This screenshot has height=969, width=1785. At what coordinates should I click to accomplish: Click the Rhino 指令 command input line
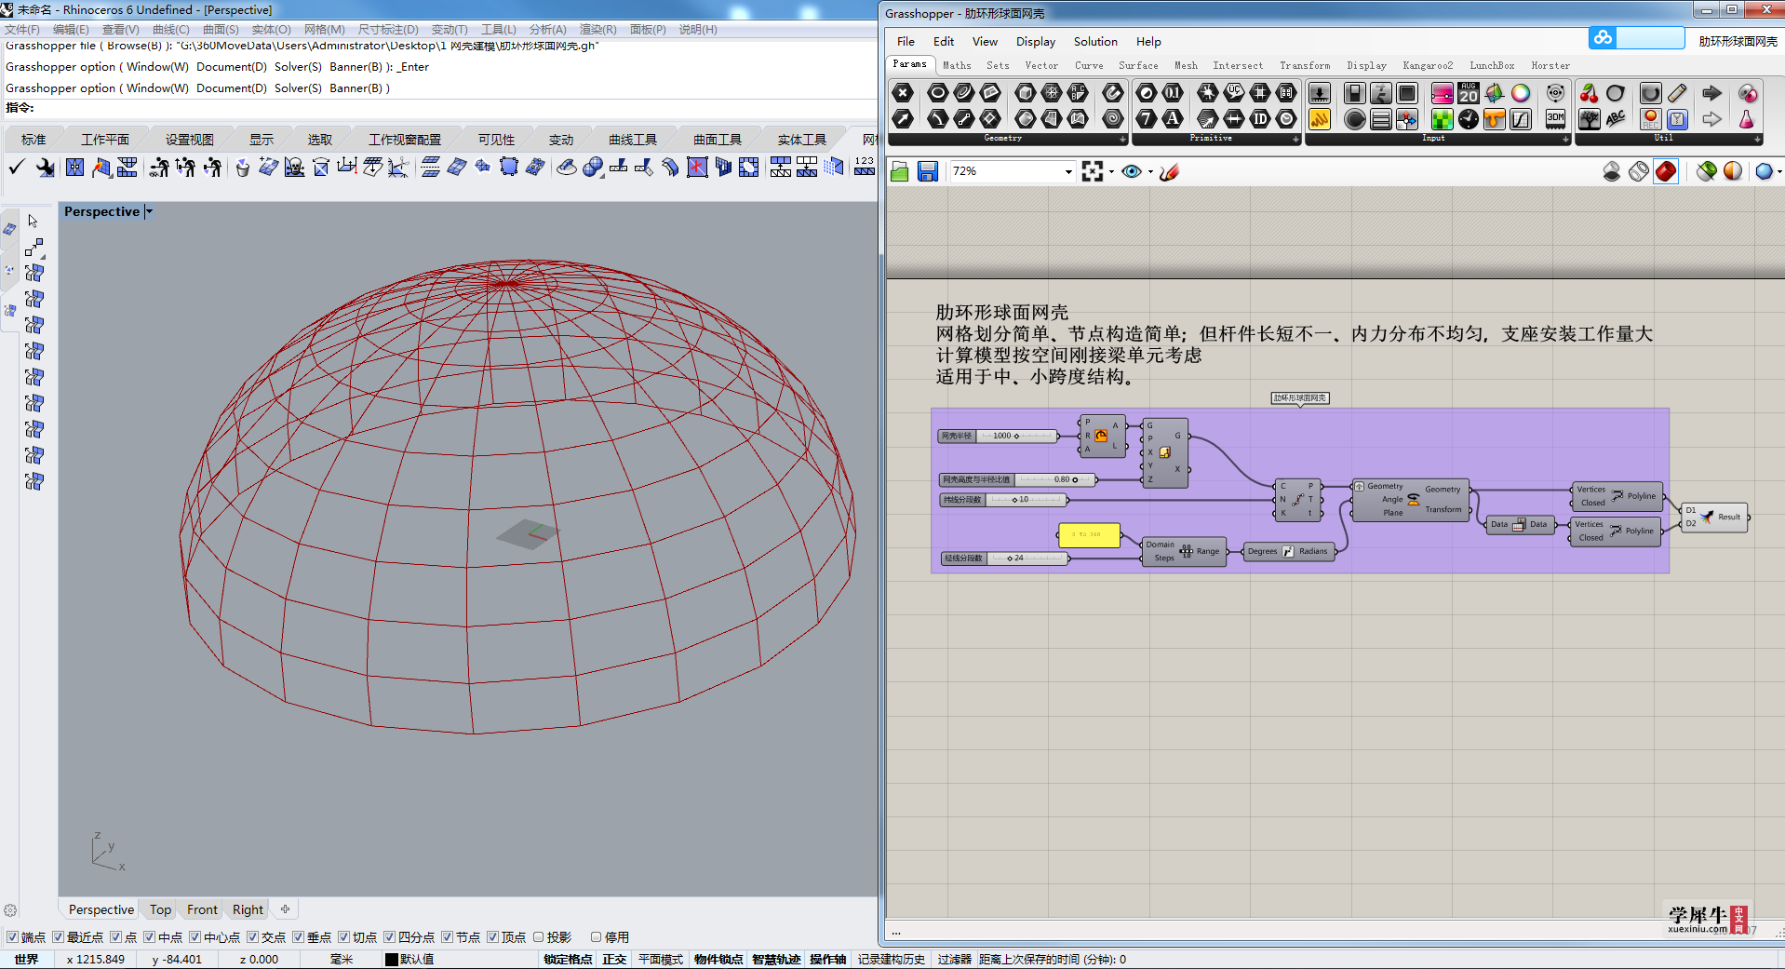click(437, 108)
